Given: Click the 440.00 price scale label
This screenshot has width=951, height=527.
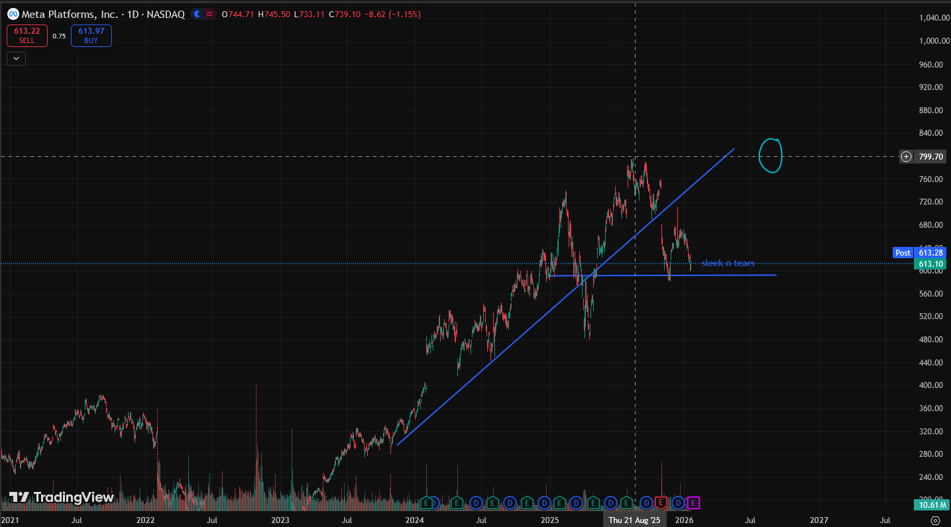Looking at the screenshot, I should coord(932,363).
